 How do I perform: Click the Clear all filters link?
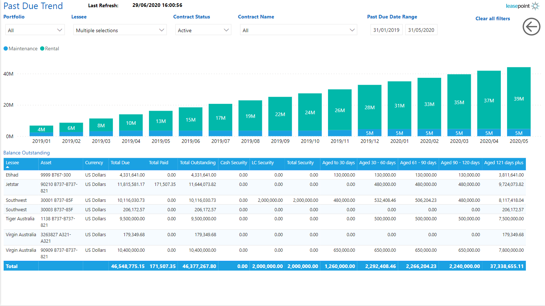point(493,18)
